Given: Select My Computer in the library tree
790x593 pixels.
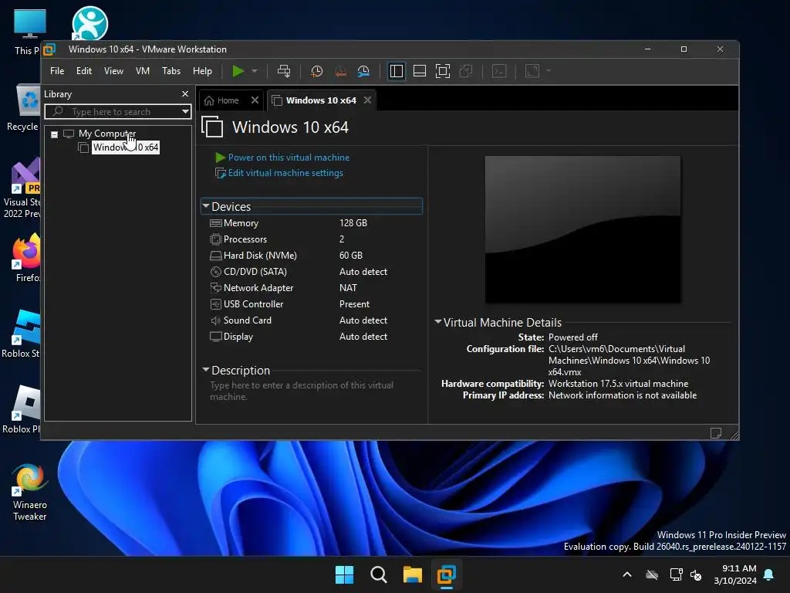Looking at the screenshot, I should pyautogui.click(x=106, y=134).
